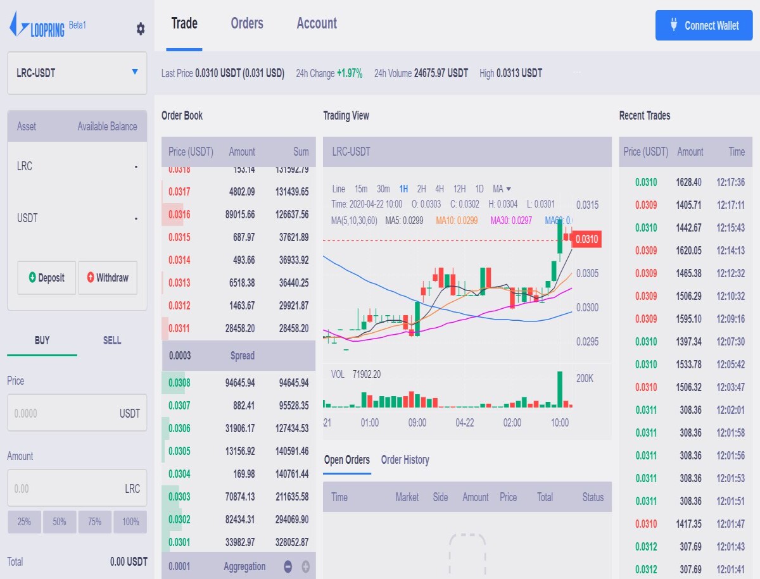The height and width of the screenshot is (579, 760).
Task: Expand the MA indicator dropdown
Action: click(x=502, y=189)
